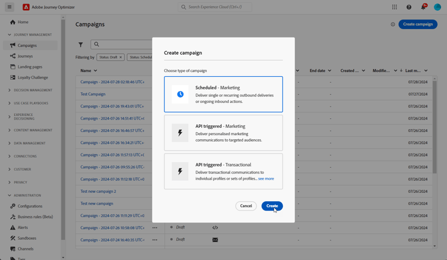Cancel the Create campaign dialog
Screen dimensions: 447x260
click(246, 206)
